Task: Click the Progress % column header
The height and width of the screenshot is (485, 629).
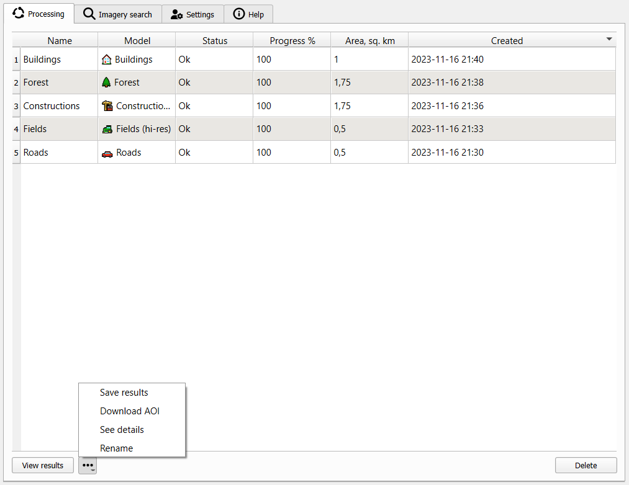Action: coord(292,40)
